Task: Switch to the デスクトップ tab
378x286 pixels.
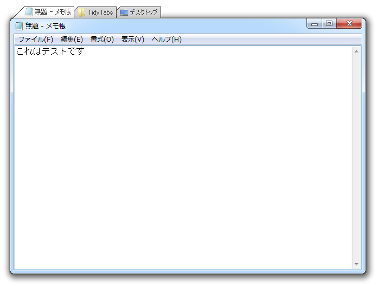Action: point(139,12)
